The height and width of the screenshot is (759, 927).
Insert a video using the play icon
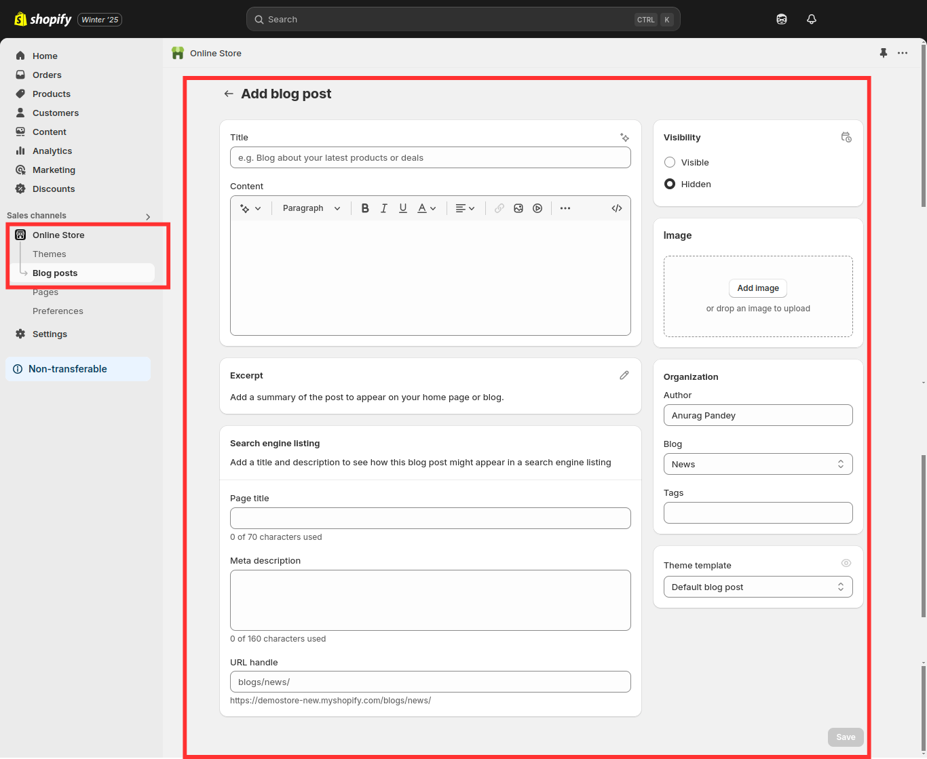click(x=537, y=208)
